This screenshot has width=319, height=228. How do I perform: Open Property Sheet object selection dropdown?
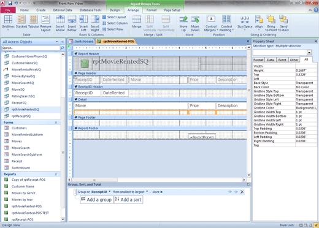tap(309, 53)
